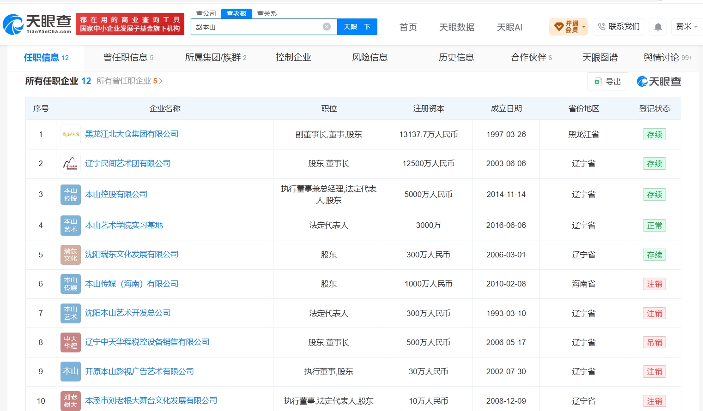Image resolution: width=703 pixels, height=411 pixels.
Task: Open notifications bell icon
Action: [658, 27]
